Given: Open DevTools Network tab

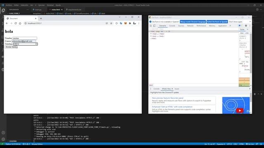Looking at the screenshot, I should click(190, 25).
